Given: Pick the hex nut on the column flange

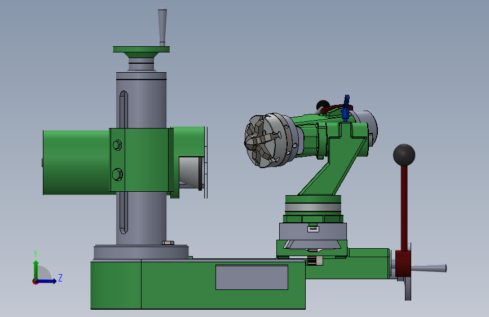Looking at the screenshot, I should (168, 243).
